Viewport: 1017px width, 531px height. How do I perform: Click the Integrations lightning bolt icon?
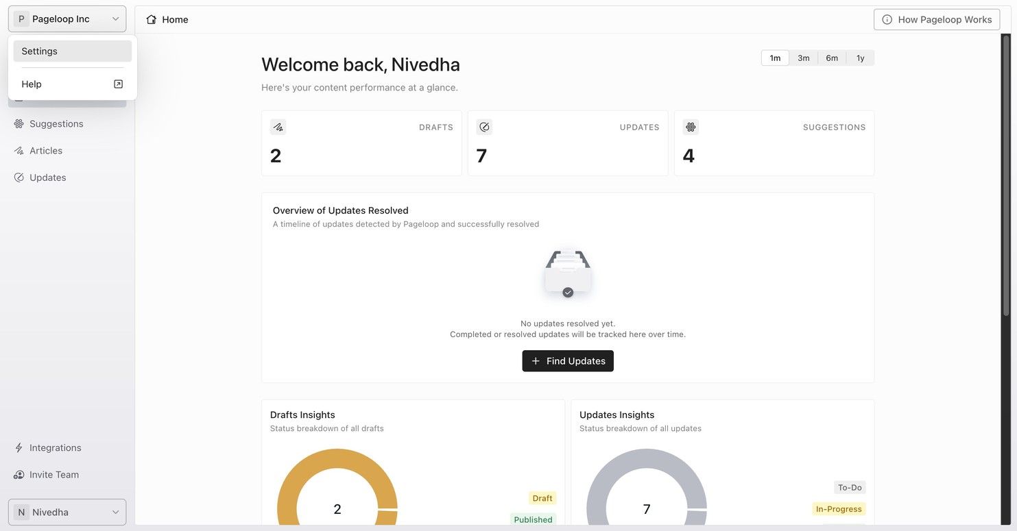pos(19,448)
